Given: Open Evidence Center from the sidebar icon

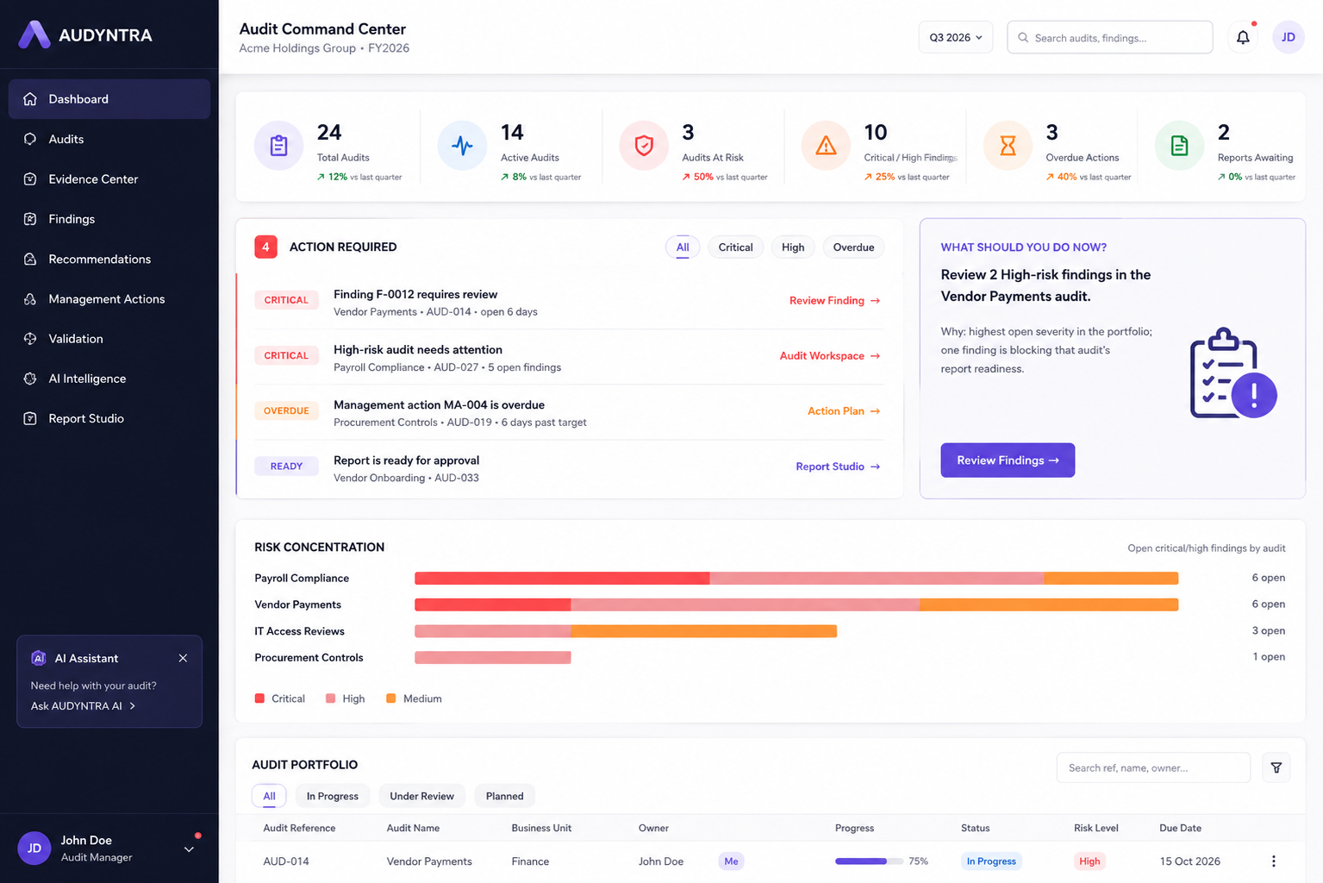Looking at the screenshot, I should tap(30, 179).
